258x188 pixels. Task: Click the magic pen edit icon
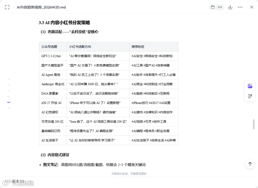click(x=250, y=96)
